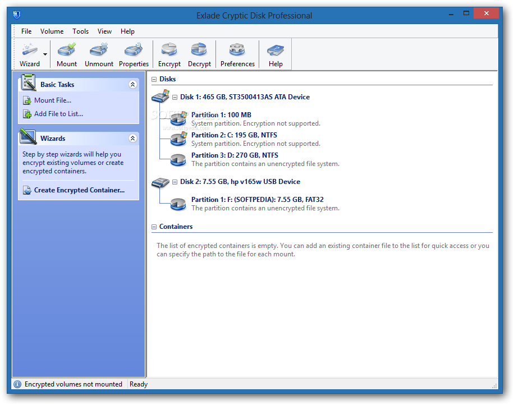Click the Create Encrypted Container icon
514x405 pixels.
tap(27, 190)
